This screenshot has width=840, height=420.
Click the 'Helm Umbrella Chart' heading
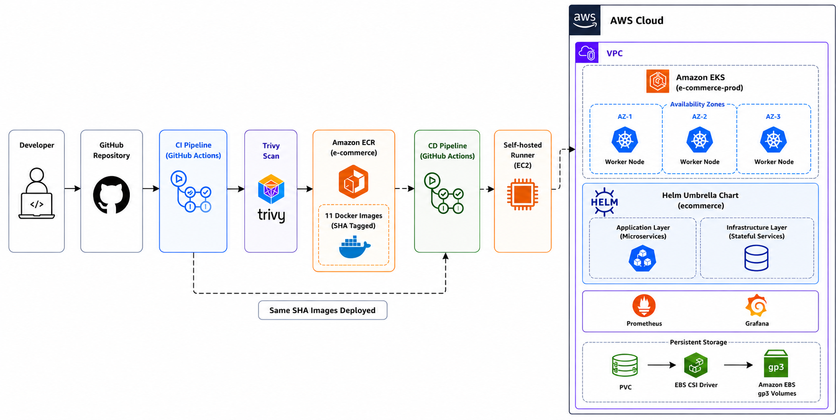[700, 196]
